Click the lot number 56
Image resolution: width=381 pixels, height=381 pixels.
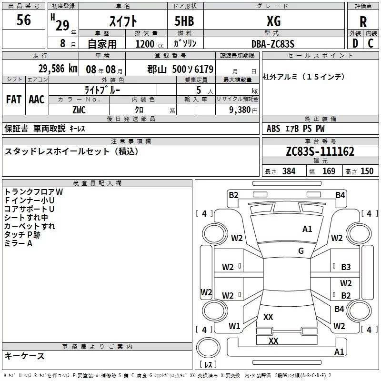point(24,20)
